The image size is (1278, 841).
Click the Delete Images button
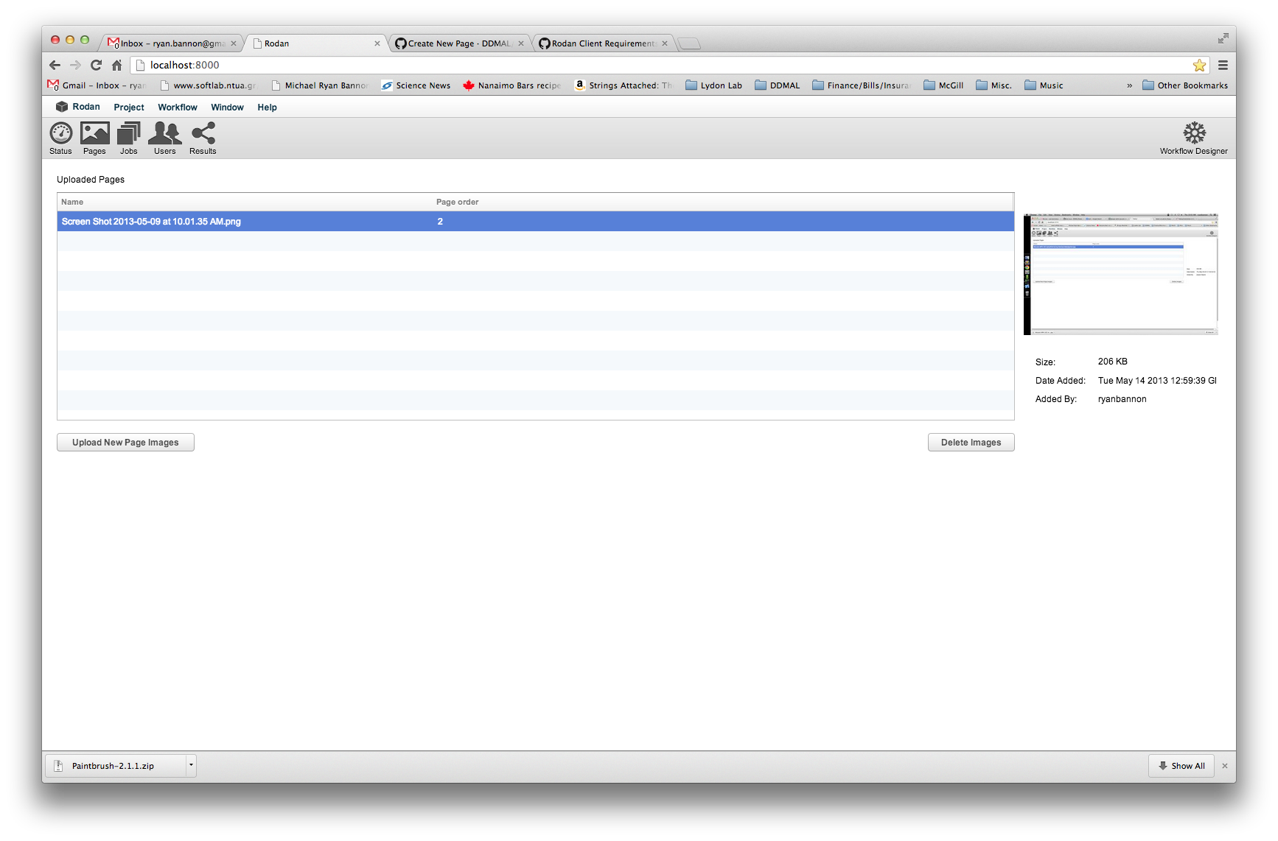(x=971, y=442)
